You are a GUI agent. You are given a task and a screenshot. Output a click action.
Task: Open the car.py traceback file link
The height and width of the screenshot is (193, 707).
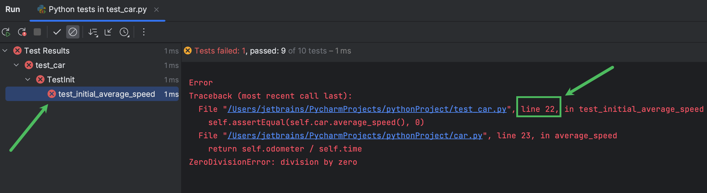pyautogui.click(x=355, y=136)
